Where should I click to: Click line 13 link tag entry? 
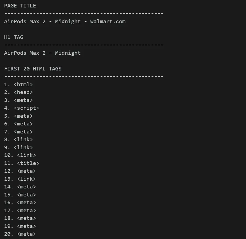(20, 179)
